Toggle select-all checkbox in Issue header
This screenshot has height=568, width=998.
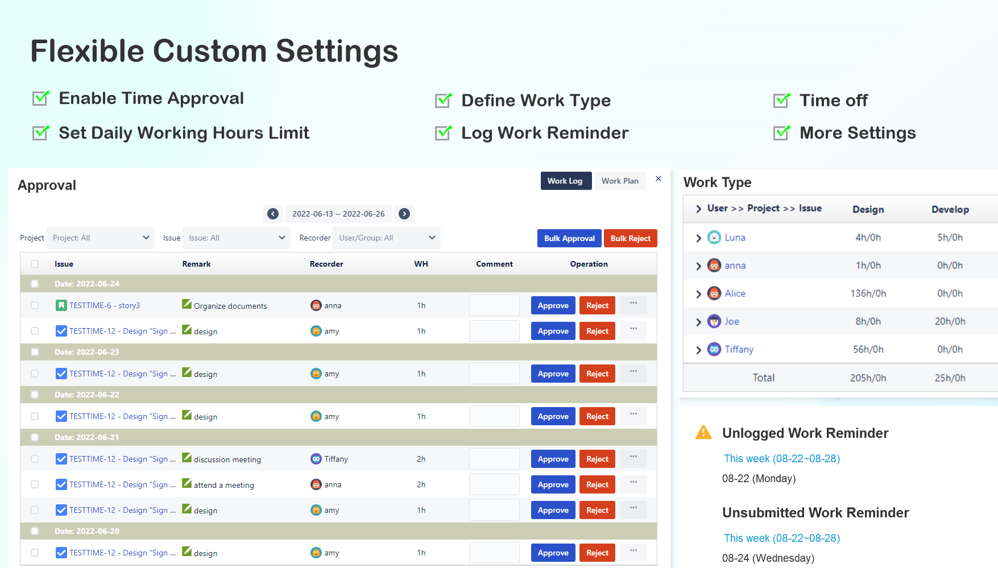pos(35,264)
